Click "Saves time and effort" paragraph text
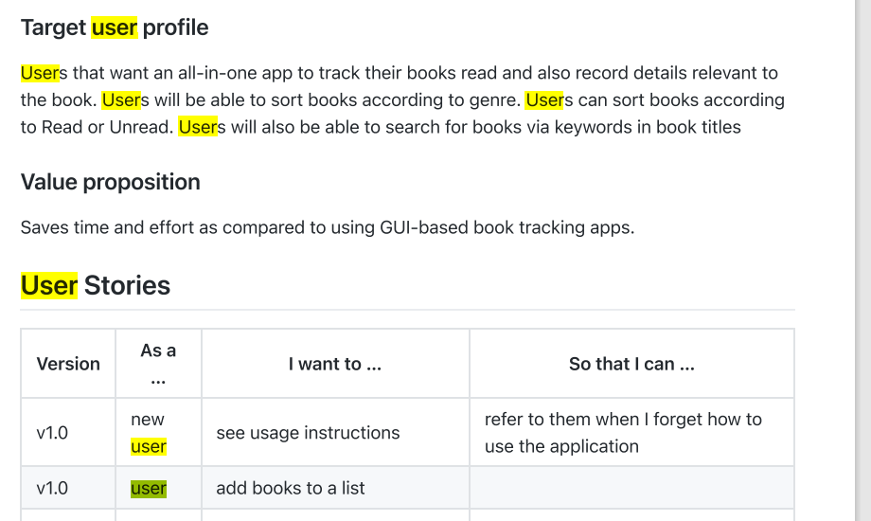This screenshot has width=871, height=521. pyautogui.click(x=328, y=227)
